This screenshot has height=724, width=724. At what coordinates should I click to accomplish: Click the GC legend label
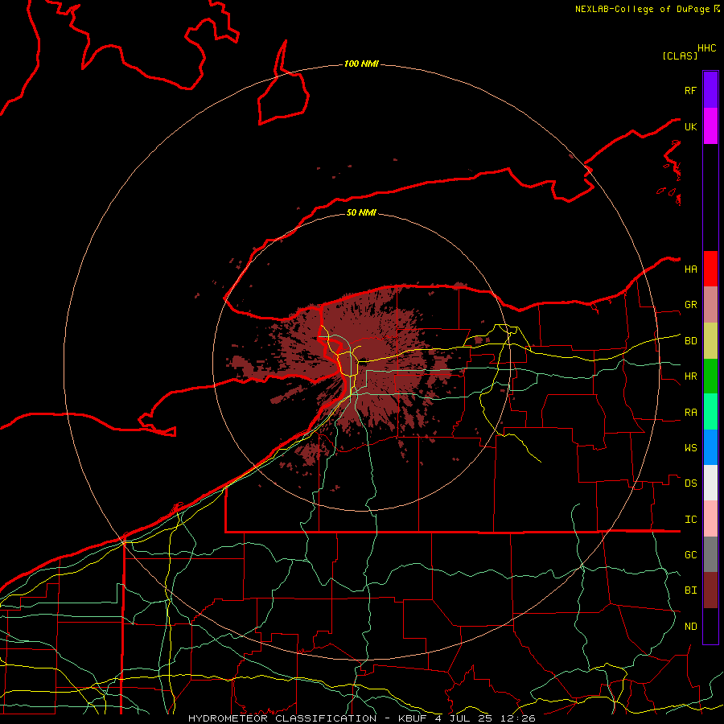point(691,554)
